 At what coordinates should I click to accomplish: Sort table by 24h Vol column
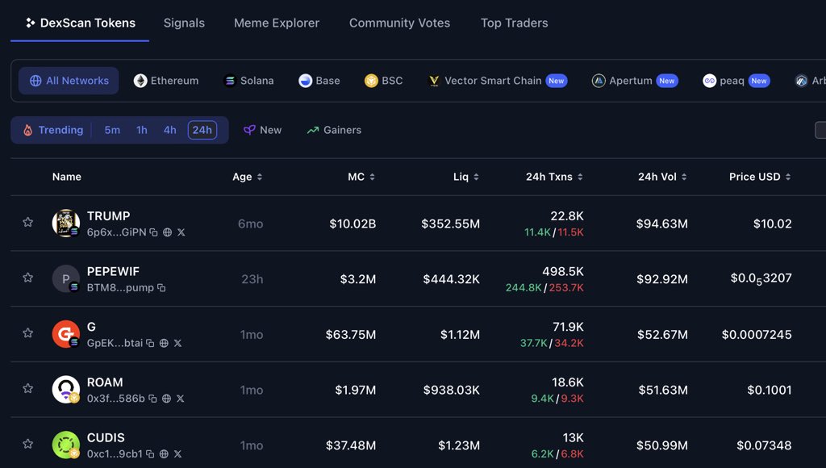[x=662, y=177]
